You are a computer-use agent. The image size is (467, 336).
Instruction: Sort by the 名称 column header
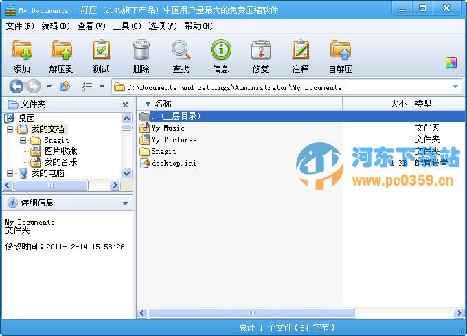click(x=240, y=104)
